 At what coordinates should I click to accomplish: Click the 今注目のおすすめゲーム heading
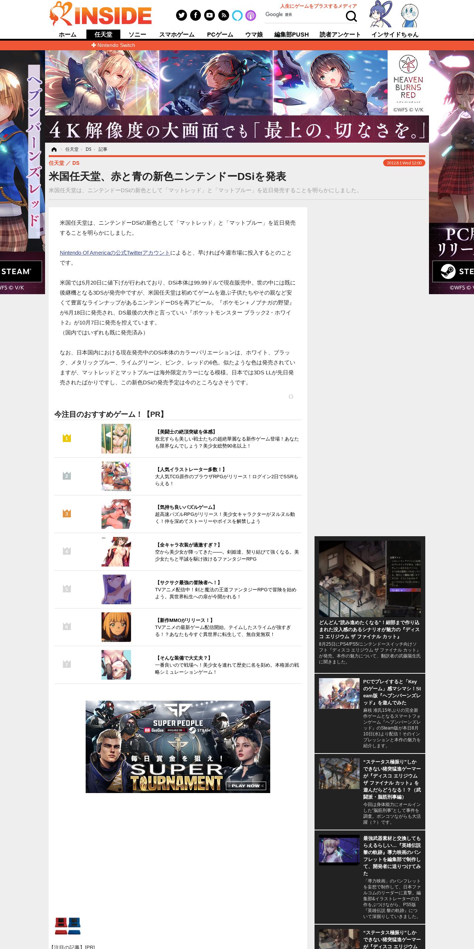point(110,414)
